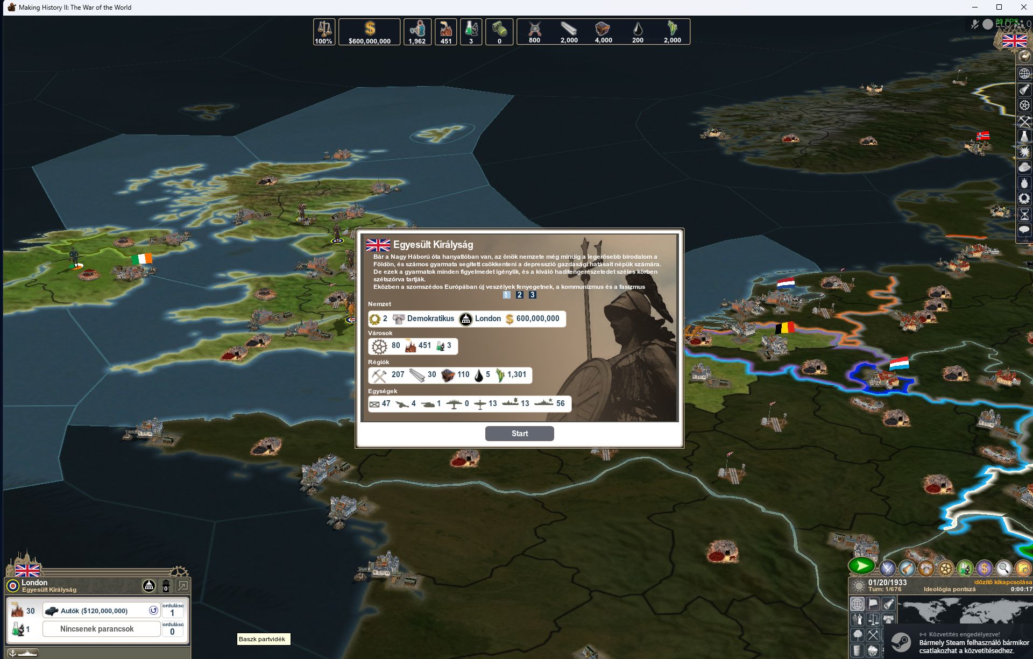
Task: Toggle the flag map mode
Action: click(873, 604)
